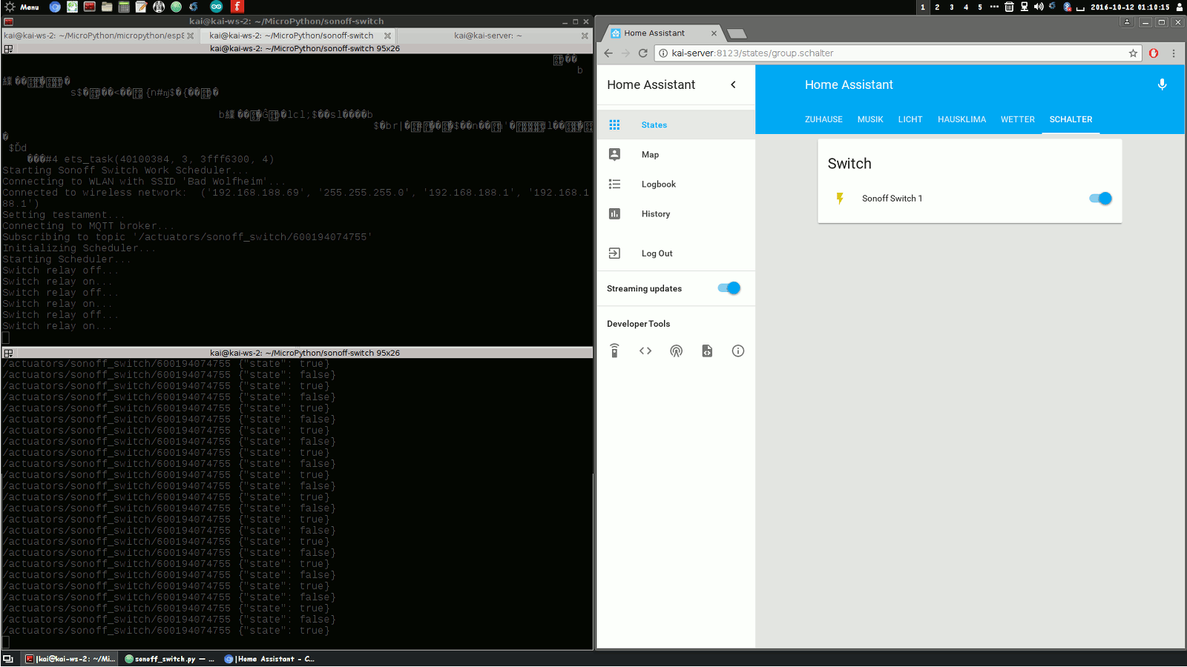Switch to workspace 2
1187x667 pixels.
click(937, 7)
